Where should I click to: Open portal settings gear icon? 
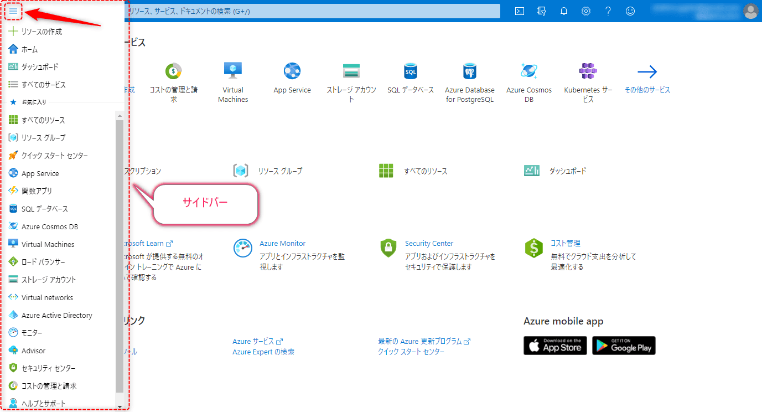pos(586,11)
